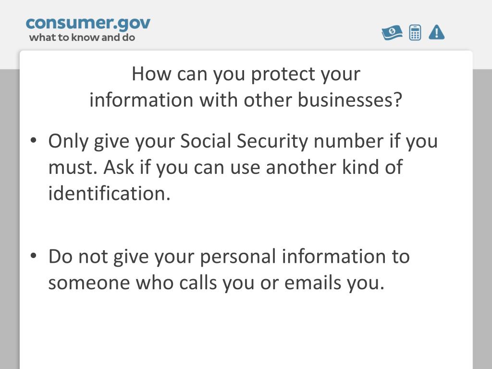Screen dimensions: 492x369
Task: Click the first bullet point dot
Action: pos(34,140)
